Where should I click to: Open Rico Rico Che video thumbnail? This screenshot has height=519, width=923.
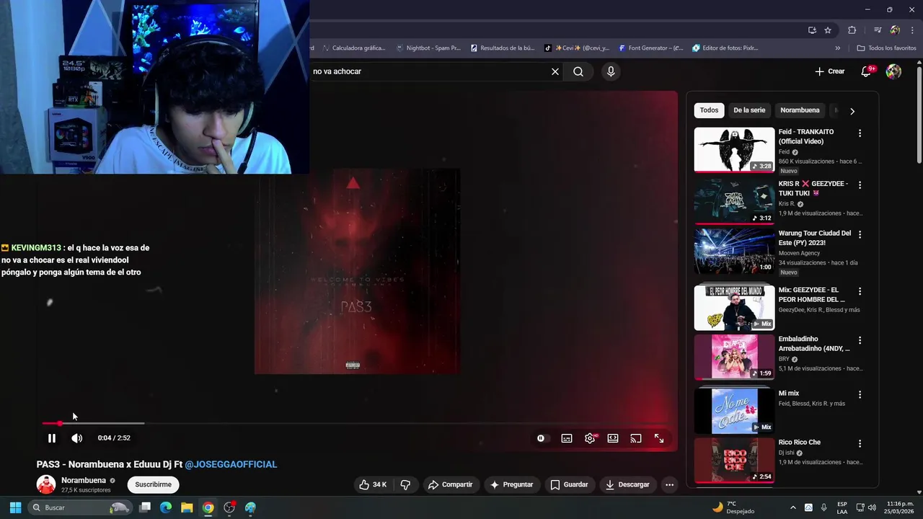(x=734, y=460)
